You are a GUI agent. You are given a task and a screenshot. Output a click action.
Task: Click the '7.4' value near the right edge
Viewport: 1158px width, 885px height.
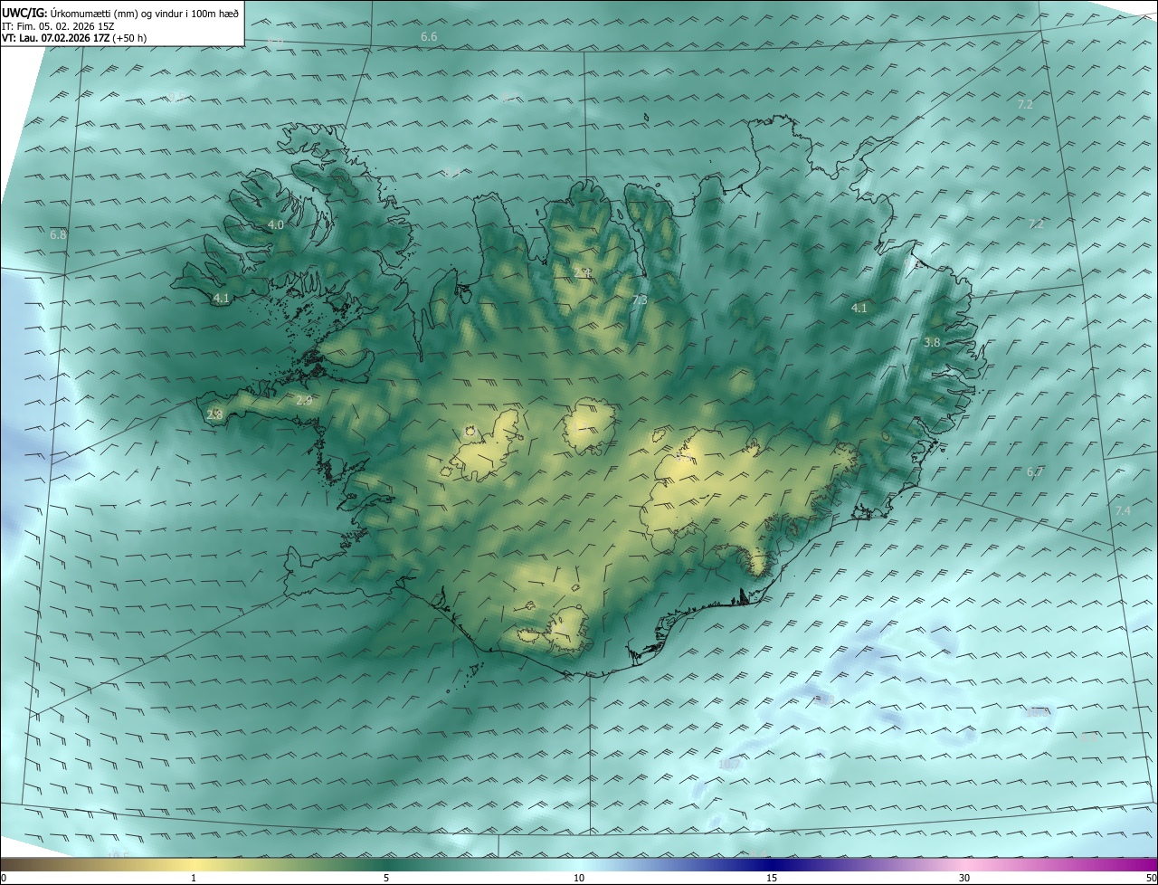pos(1123,511)
